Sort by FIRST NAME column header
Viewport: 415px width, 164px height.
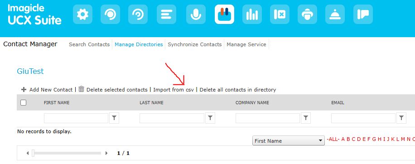(57, 103)
